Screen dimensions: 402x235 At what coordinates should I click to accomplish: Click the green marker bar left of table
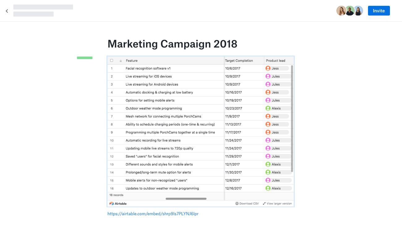[x=85, y=58]
